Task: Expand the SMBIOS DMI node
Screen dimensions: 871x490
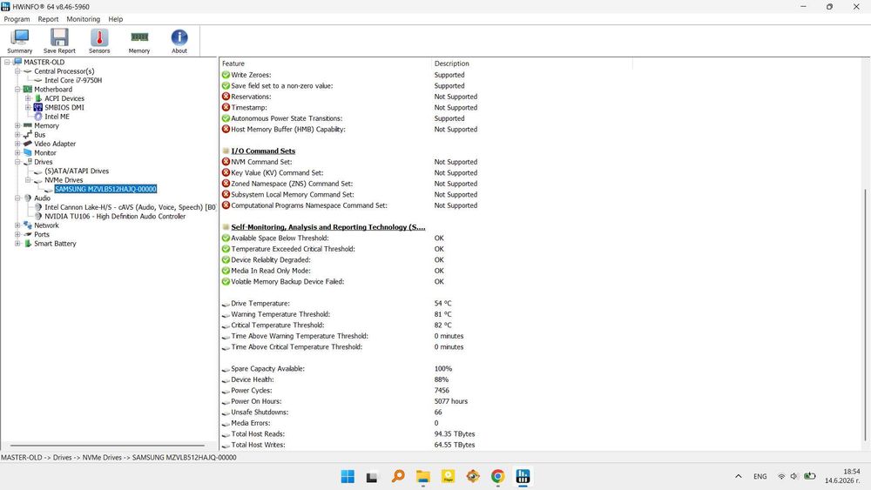Action: point(28,107)
